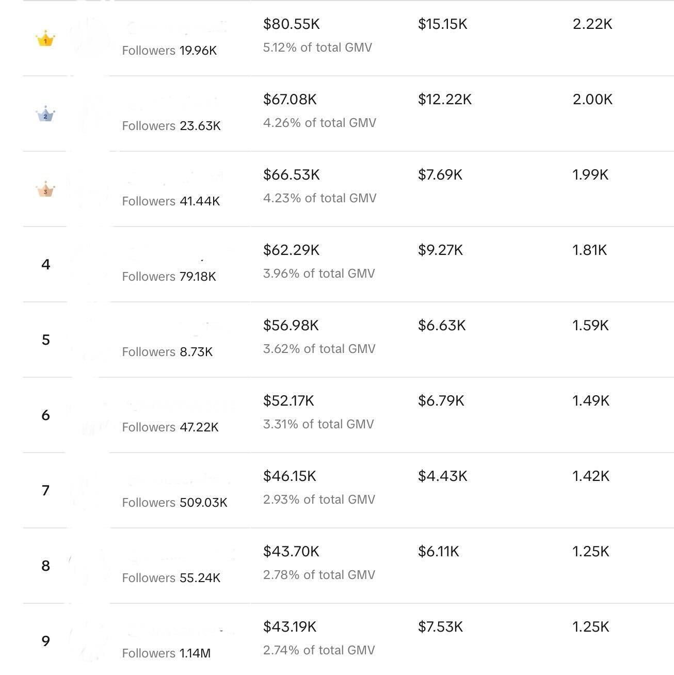Select the 2.00K count value
This screenshot has height=675, width=674.
[592, 100]
